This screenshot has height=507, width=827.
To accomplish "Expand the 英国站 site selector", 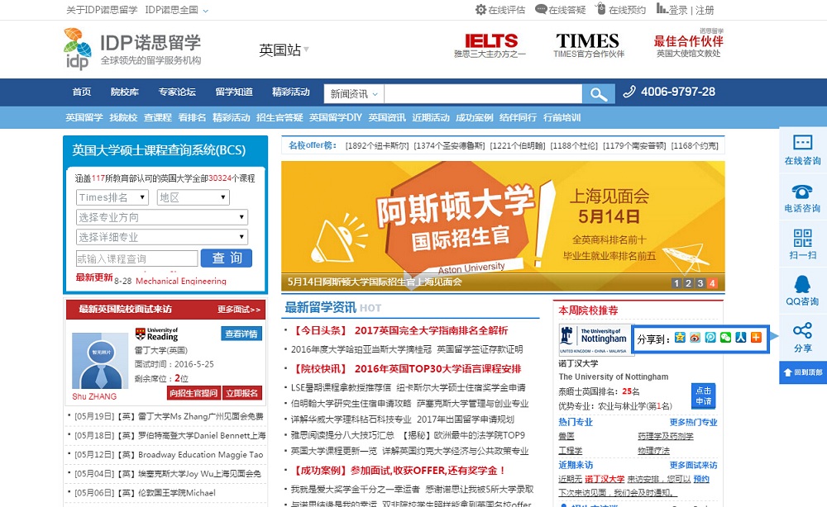I will [284, 50].
